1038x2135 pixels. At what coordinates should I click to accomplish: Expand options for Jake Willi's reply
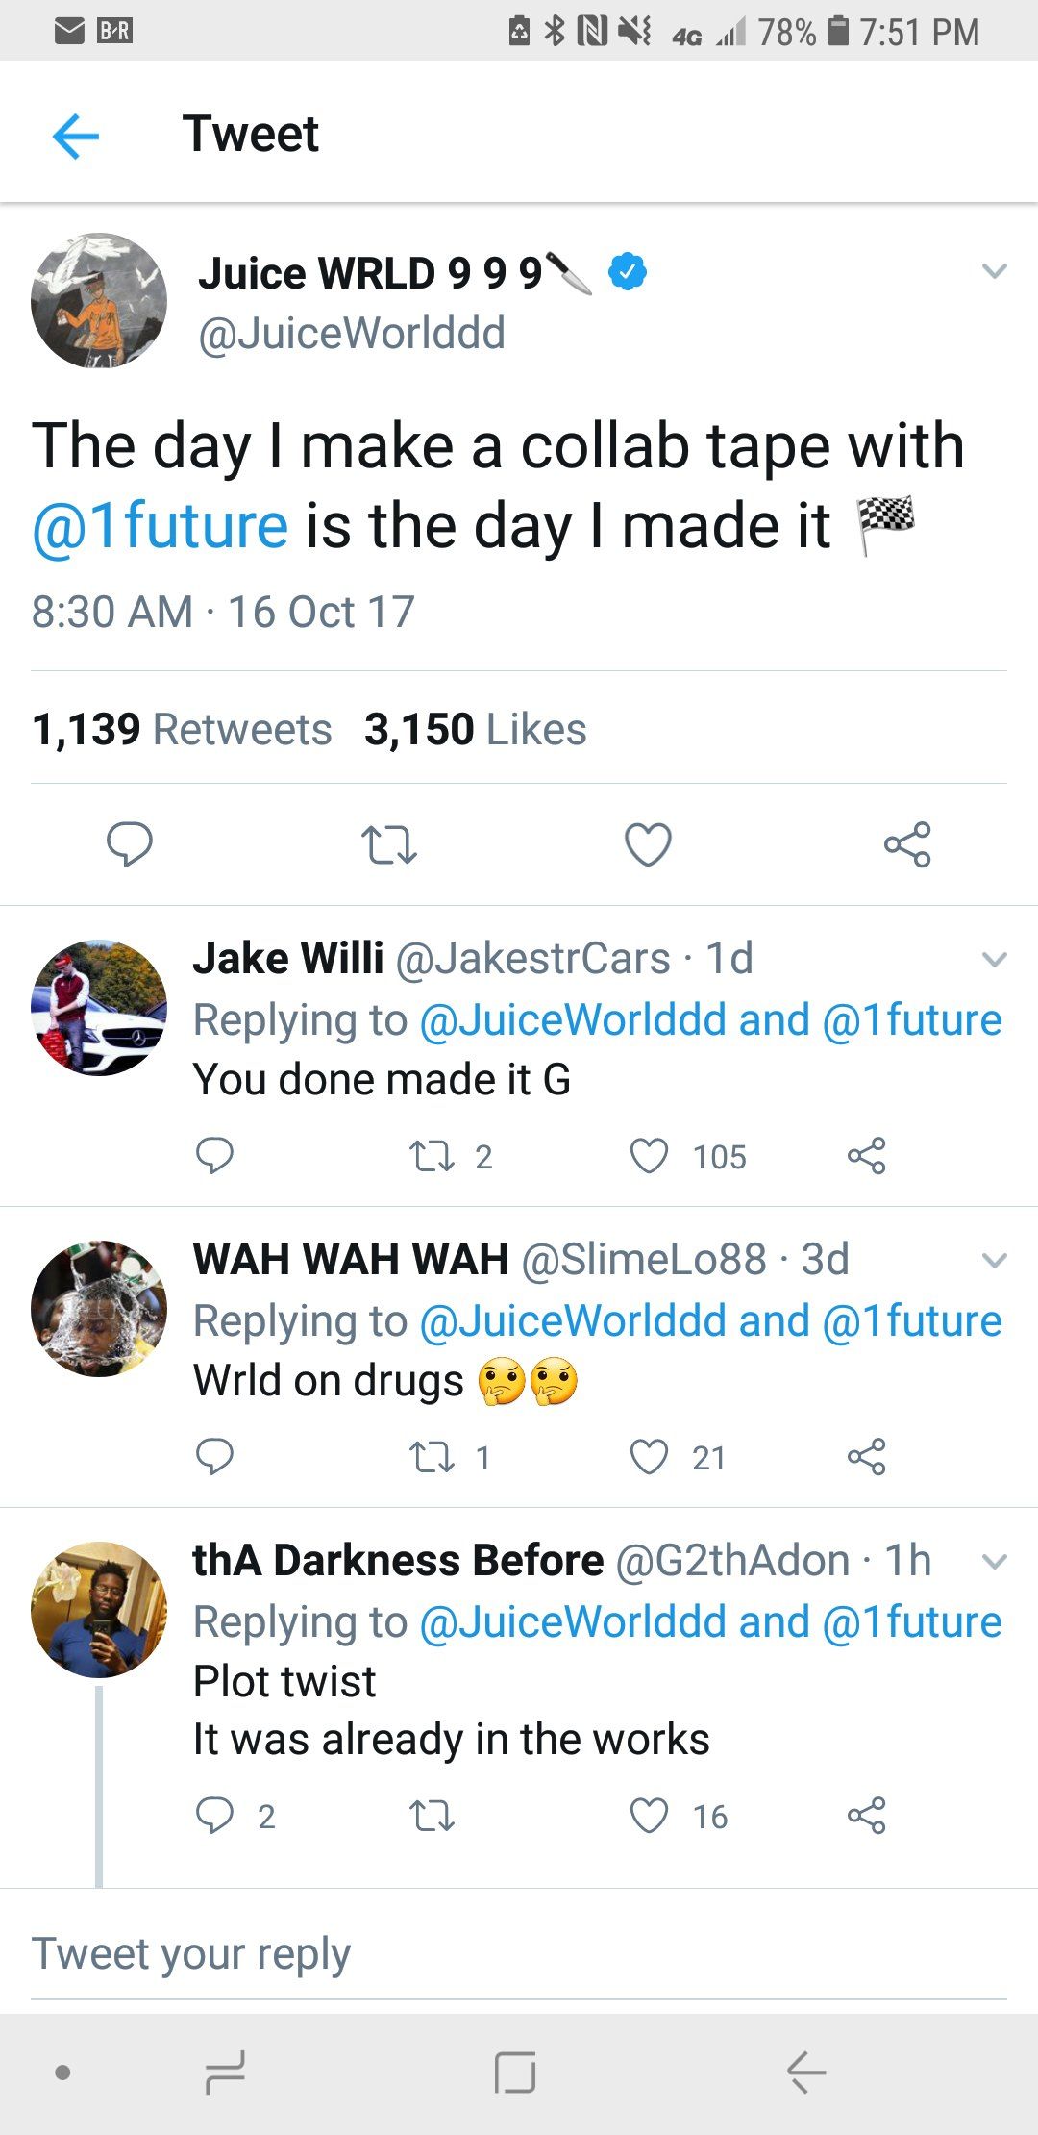(x=994, y=959)
